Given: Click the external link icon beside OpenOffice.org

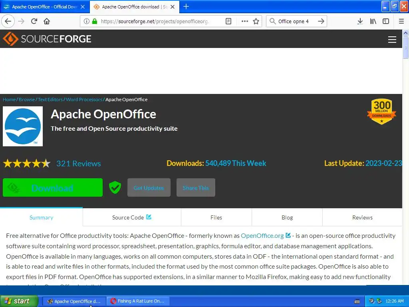Looking at the screenshot, I should click(x=288, y=235).
